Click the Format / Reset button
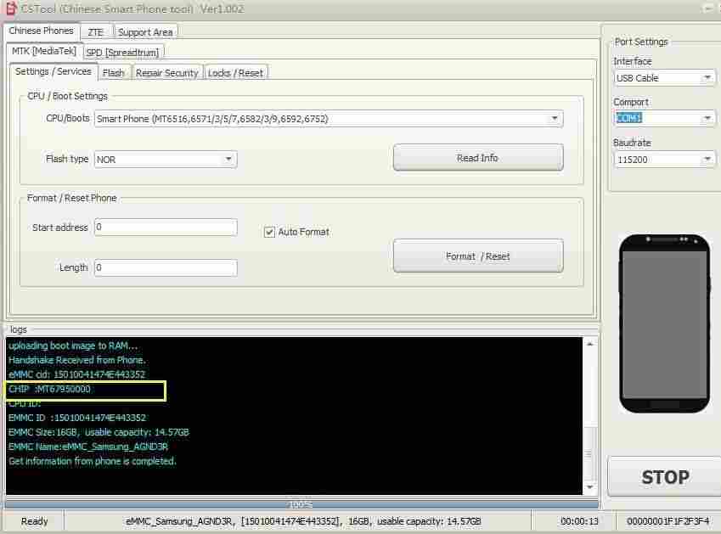Screen dimensions: 721x534 (478, 256)
